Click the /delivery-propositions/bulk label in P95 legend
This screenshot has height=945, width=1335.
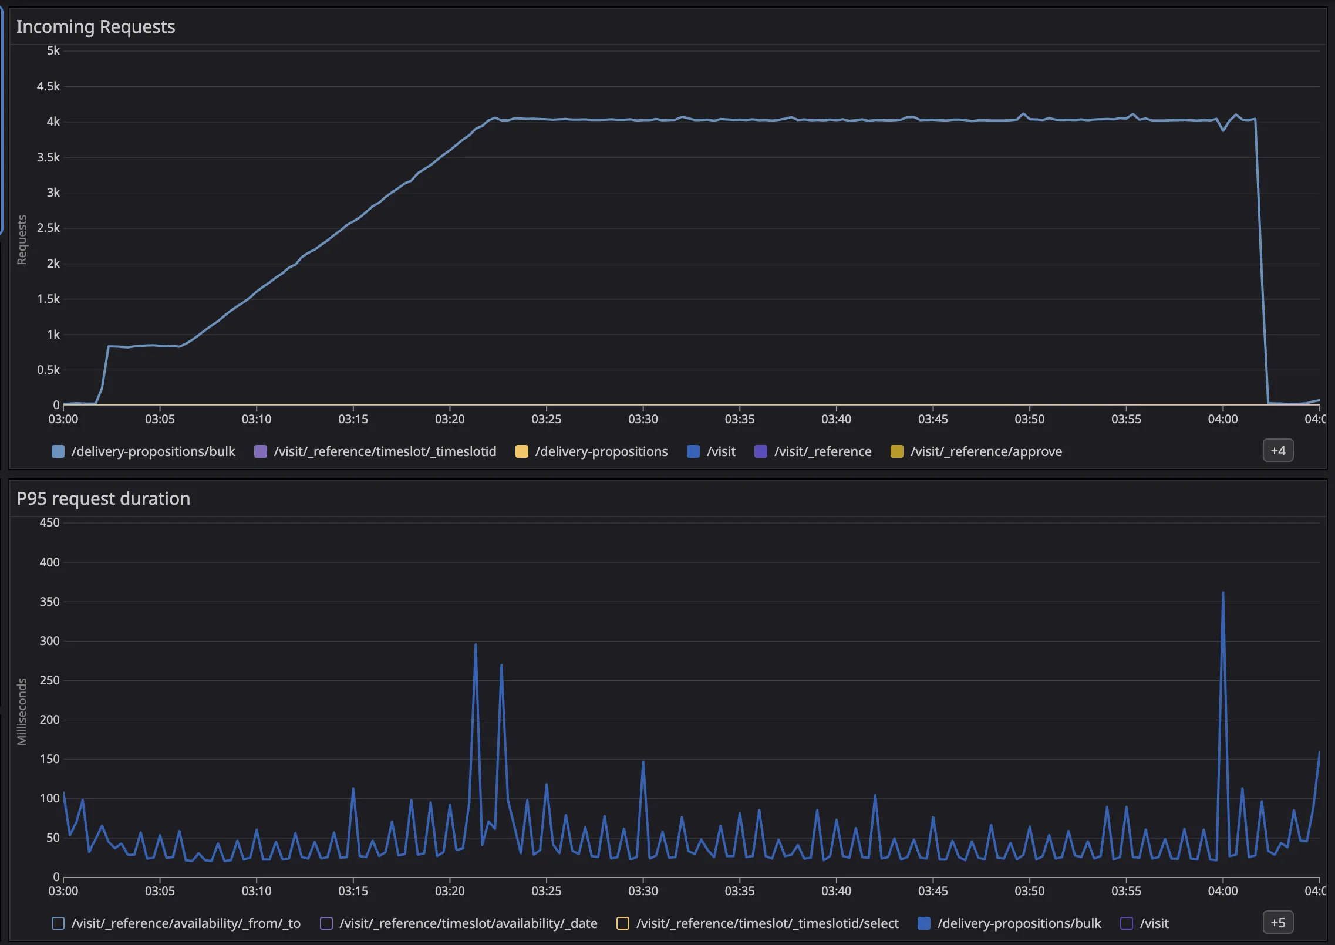[1019, 923]
